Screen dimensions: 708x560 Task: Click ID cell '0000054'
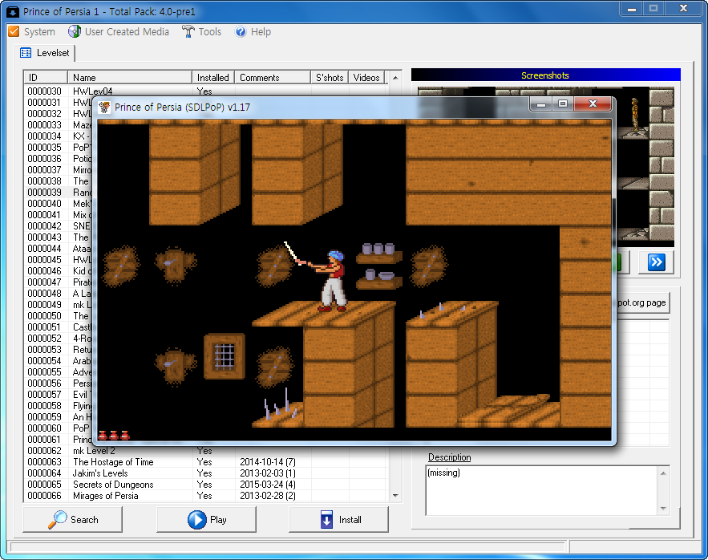(44, 361)
